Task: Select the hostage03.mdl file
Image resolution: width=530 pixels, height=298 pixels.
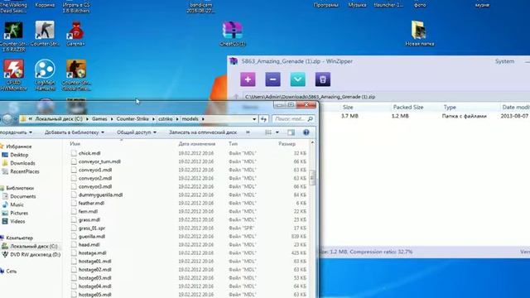Action: (x=94, y=278)
